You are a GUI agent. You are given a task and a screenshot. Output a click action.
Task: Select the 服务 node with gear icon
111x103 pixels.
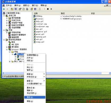[13, 42]
